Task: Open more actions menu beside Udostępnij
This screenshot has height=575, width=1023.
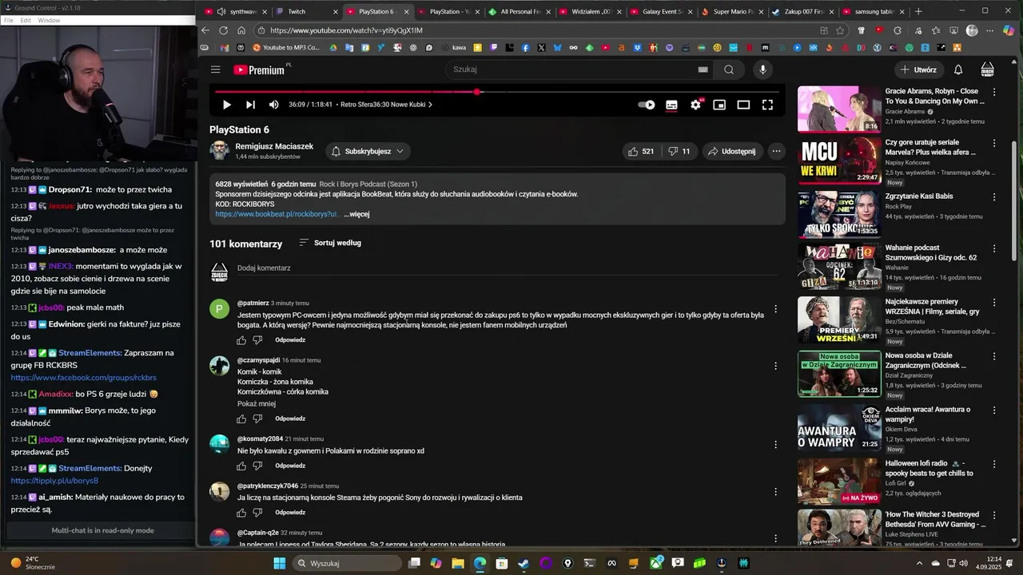Action: click(x=776, y=151)
